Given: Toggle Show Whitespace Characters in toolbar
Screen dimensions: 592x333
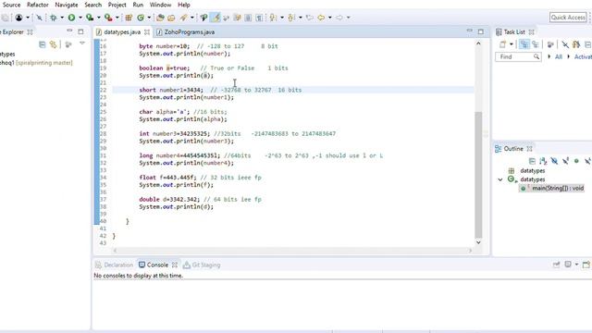Looking at the screenshot, I should (x=259, y=18).
